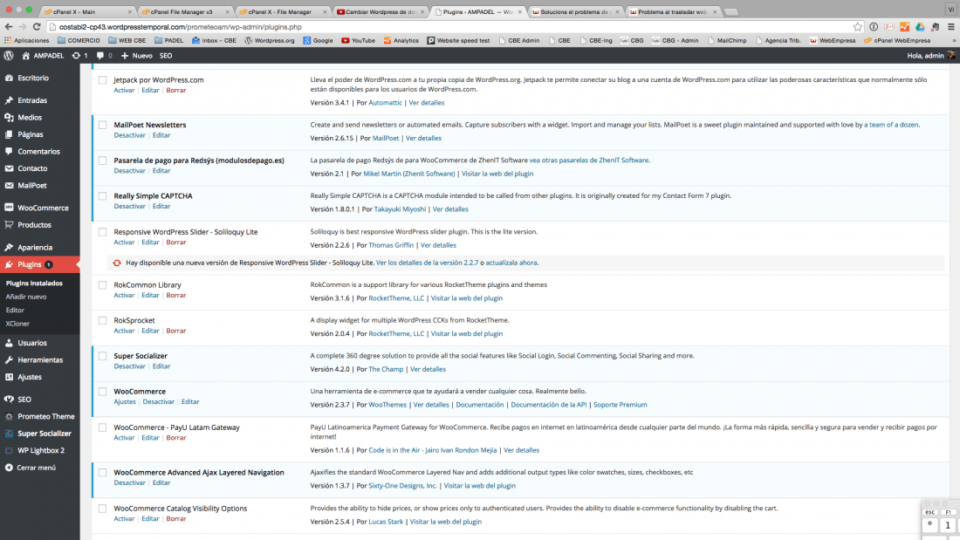
Task: Tick the RokCommon Library checkbox
Action: point(102,284)
